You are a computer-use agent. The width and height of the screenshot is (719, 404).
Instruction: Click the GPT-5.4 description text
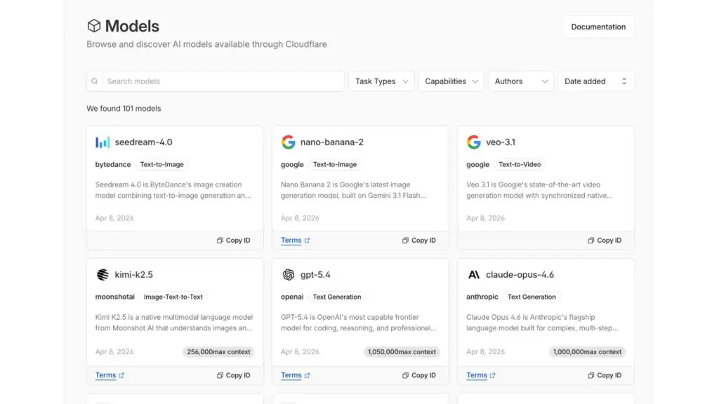pyautogui.click(x=359, y=323)
